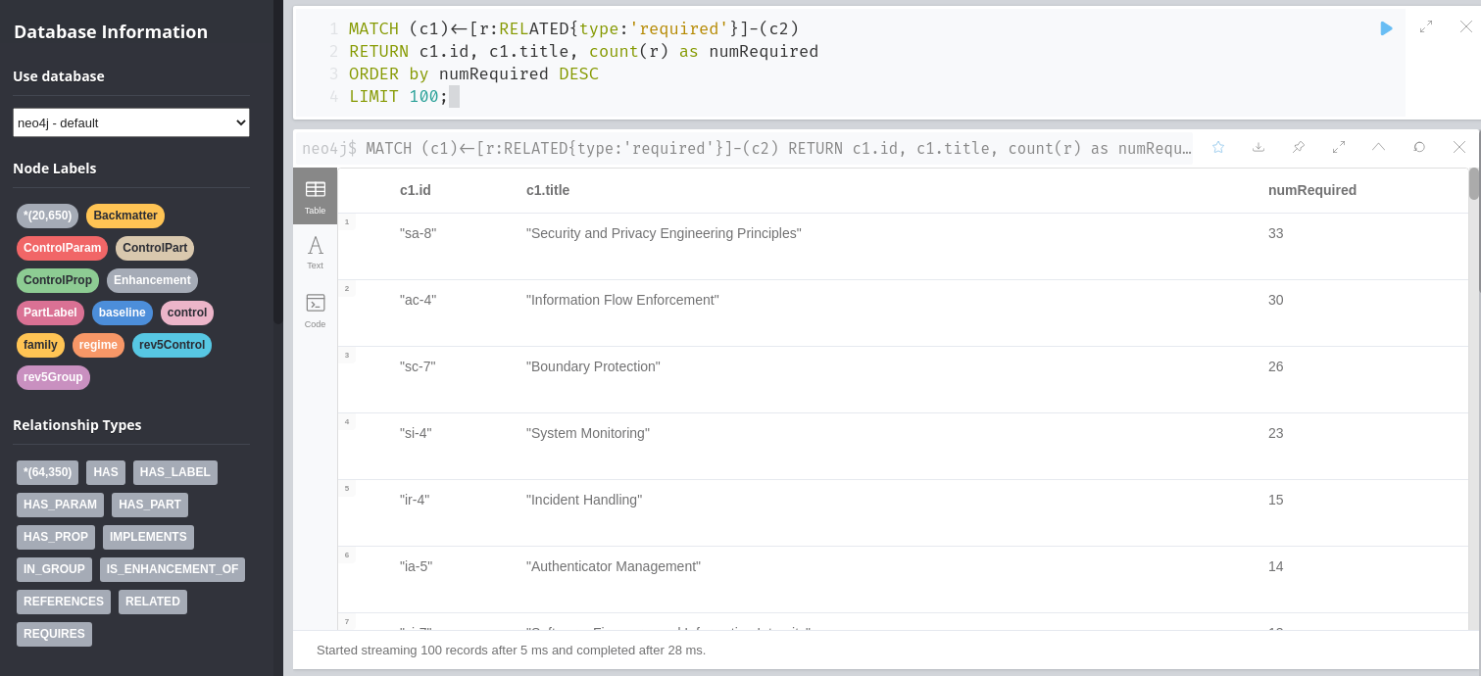Click the "si-4" id cell

[416, 433]
